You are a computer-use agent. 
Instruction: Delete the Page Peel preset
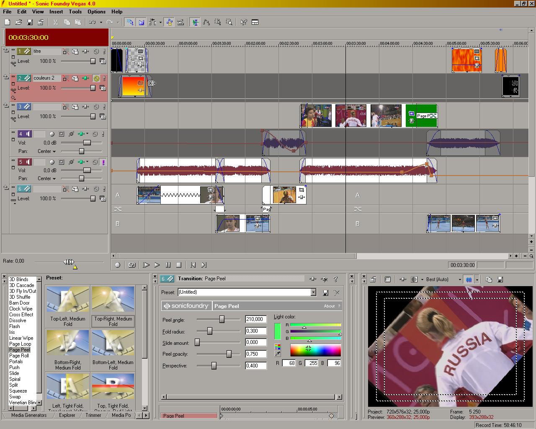click(337, 292)
